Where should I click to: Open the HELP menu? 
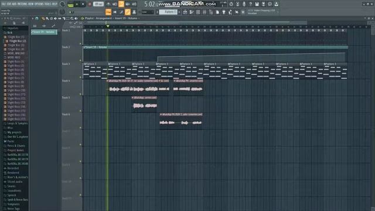pyautogui.click(x=54, y=4)
